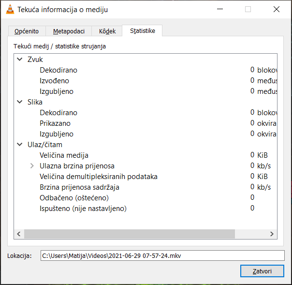This screenshot has height=285, width=292.
Task: Select the Odbačeno (oštećeno) row
Action: coord(74,198)
